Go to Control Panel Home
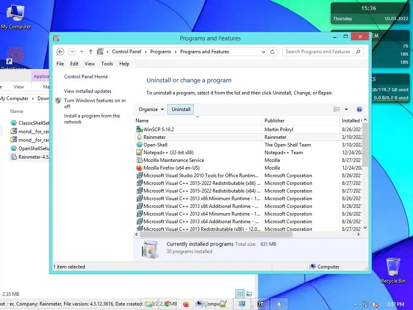 click(x=86, y=76)
